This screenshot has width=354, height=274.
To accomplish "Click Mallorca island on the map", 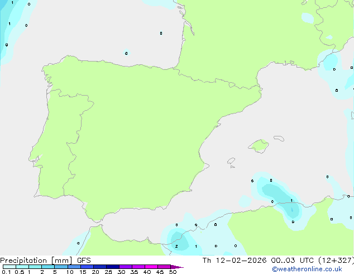I will click(259, 146).
